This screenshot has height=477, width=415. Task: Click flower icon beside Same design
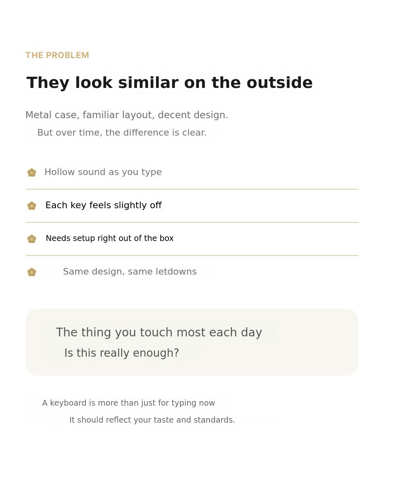32,272
